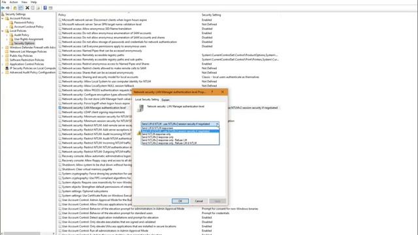418x235 pixels.
Task: Expand the Windows Defender Firewall tree node
Action: click(3, 48)
